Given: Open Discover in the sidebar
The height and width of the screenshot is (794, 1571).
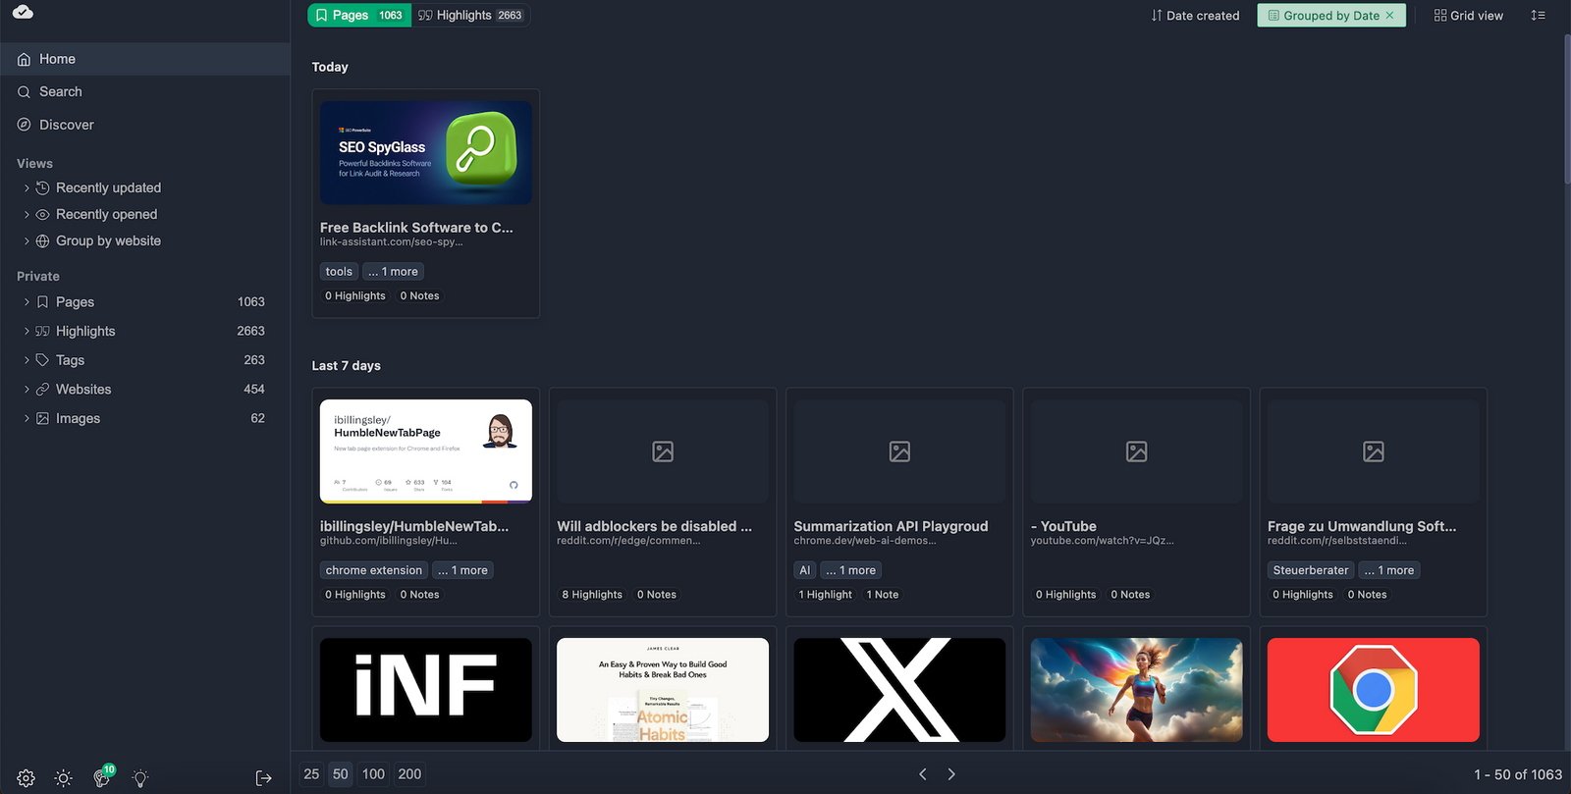Looking at the screenshot, I should (x=66, y=125).
